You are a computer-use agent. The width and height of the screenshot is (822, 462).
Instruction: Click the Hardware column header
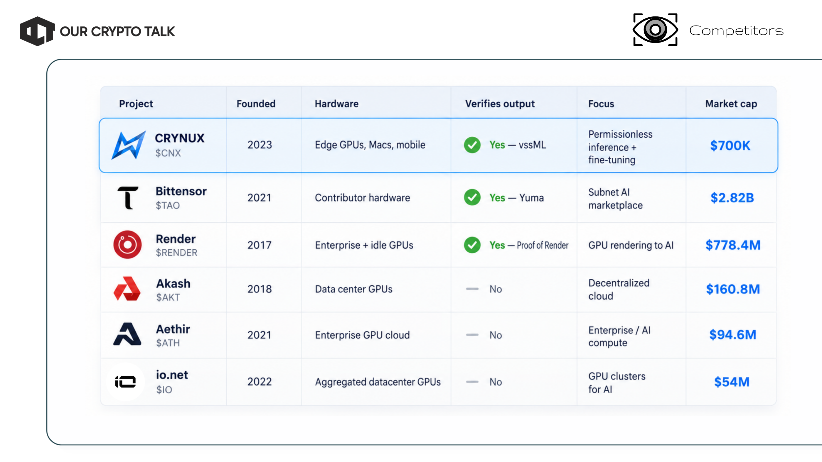click(337, 104)
